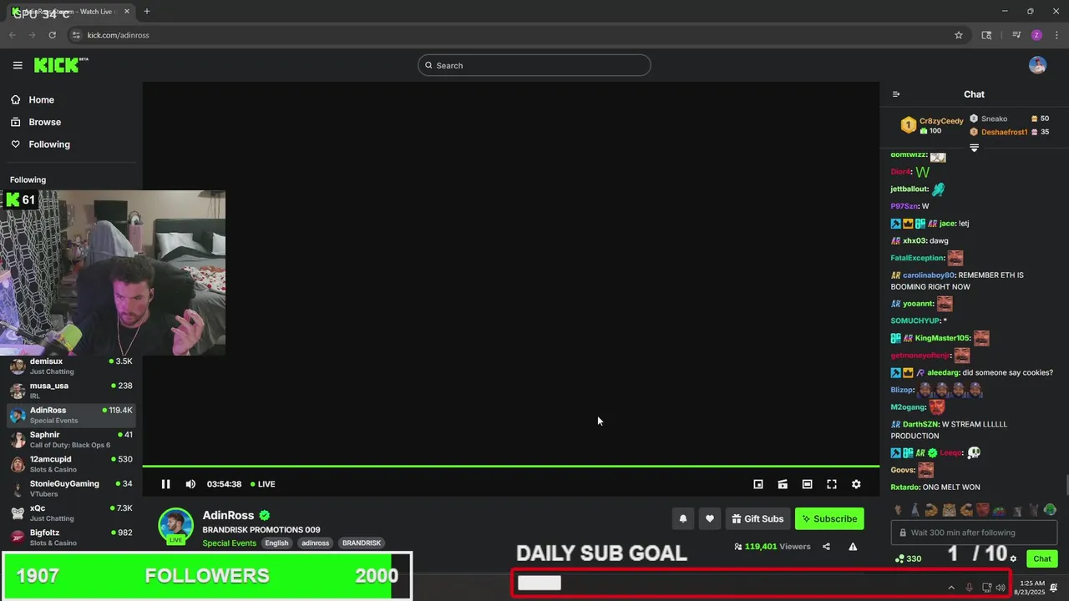Click Deshaefrost1 on the gift leaderboard
This screenshot has height=601, width=1069.
point(1004,132)
